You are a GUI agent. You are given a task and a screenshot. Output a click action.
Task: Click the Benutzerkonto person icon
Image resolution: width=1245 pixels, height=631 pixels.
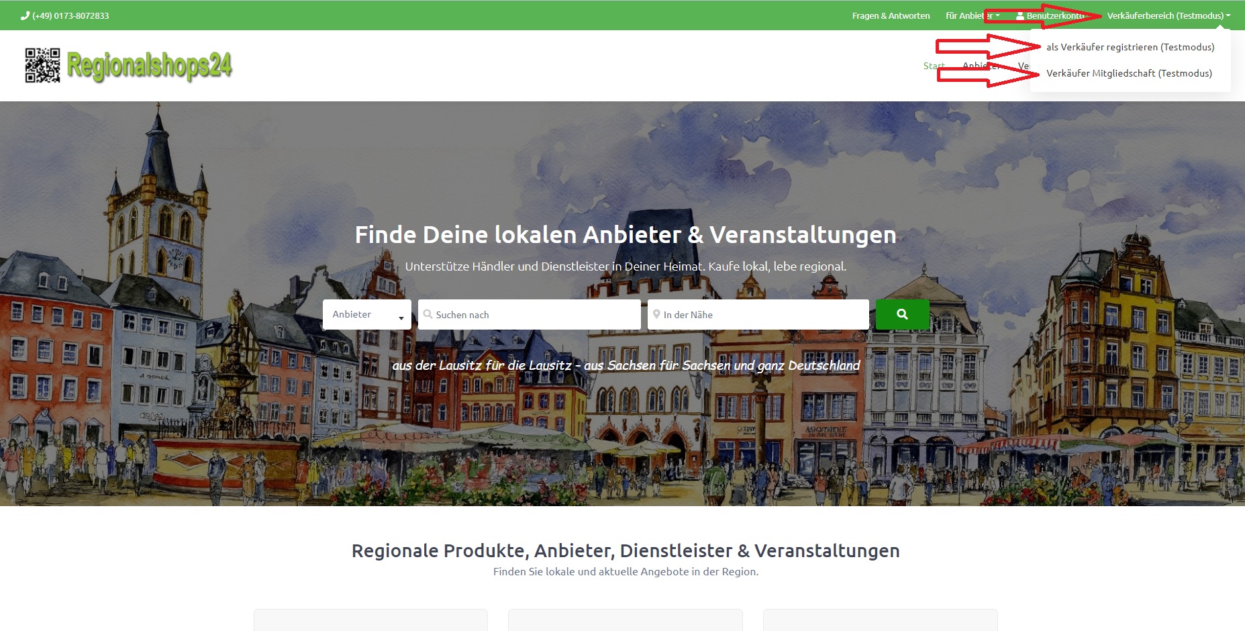[1019, 16]
